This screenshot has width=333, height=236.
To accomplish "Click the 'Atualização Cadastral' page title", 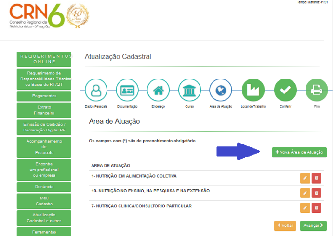I will (118, 57).
